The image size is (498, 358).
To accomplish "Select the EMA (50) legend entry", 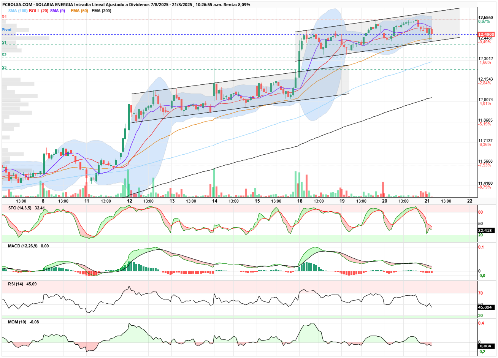I will click(x=79, y=11).
